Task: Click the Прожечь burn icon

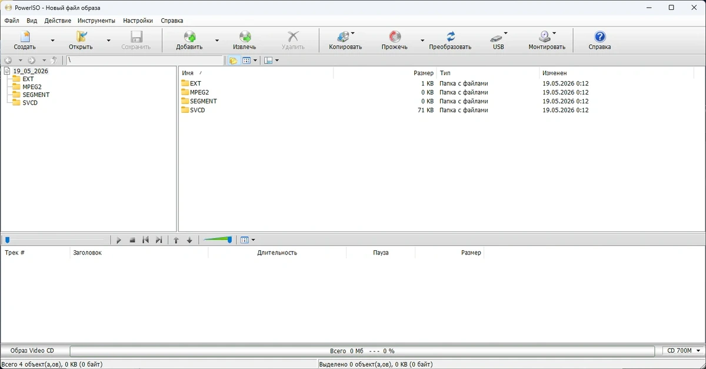Action: [394, 36]
